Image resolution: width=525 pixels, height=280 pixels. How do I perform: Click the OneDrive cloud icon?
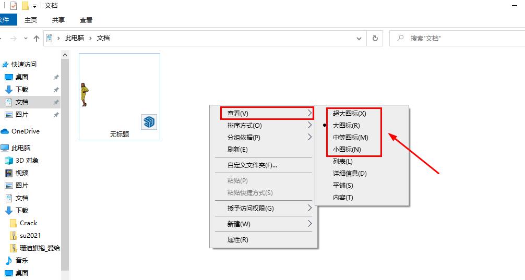[x=5, y=131]
